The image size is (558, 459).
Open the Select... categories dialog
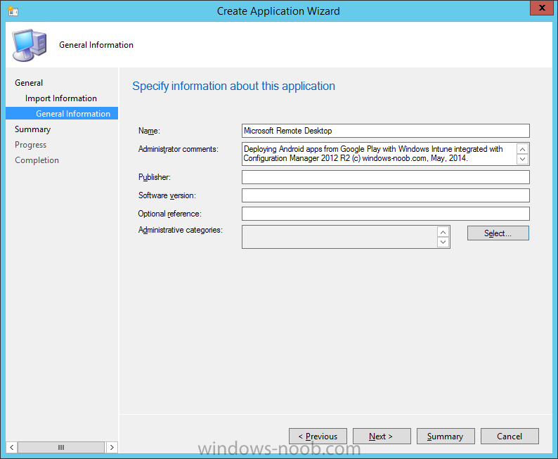point(498,233)
